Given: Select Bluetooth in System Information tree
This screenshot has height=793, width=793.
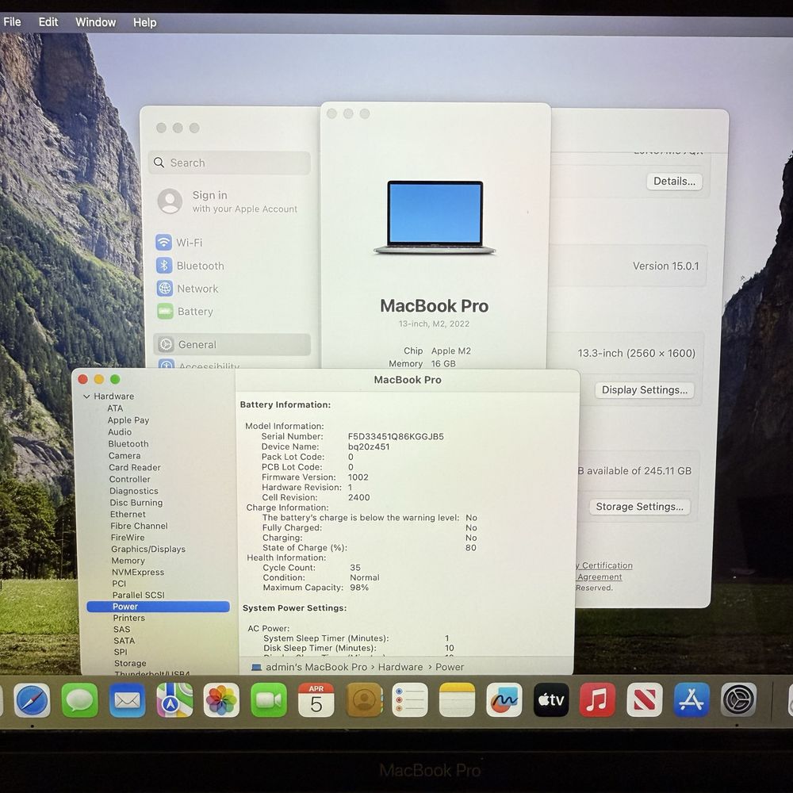Looking at the screenshot, I should pos(128,444).
